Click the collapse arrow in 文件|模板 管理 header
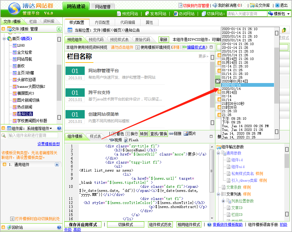Image resolution: width=292 pixels, height=232 pixels. click(59, 29)
